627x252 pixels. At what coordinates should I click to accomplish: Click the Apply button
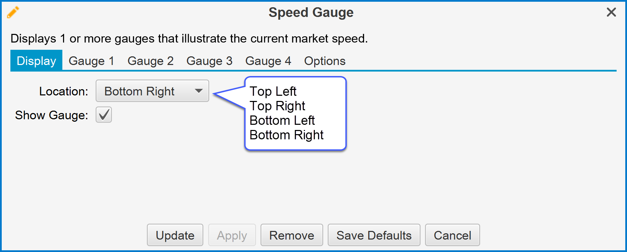point(232,235)
